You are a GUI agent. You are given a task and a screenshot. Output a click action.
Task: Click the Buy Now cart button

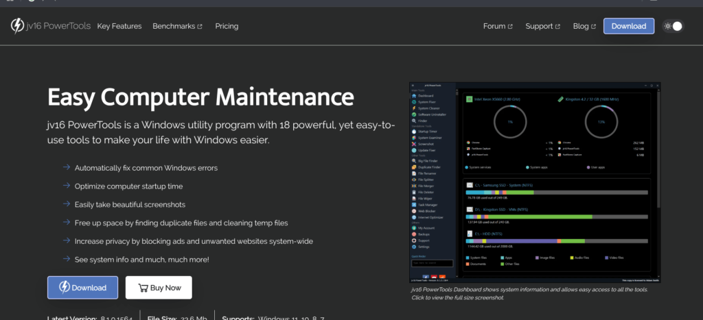[159, 287]
